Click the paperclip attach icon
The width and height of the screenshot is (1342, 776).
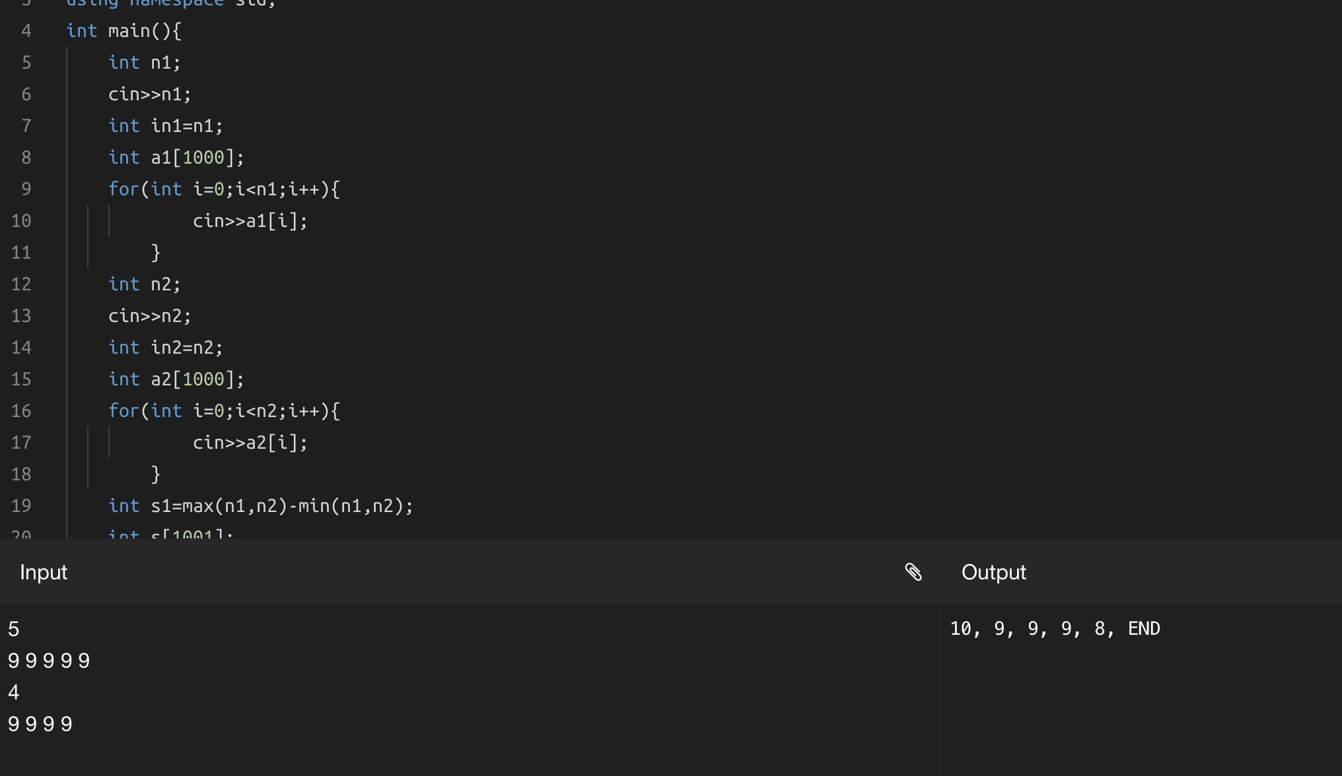click(x=913, y=572)
